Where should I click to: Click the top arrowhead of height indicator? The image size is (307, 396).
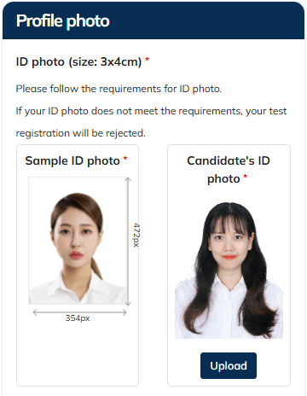click(x=128, y=180)
